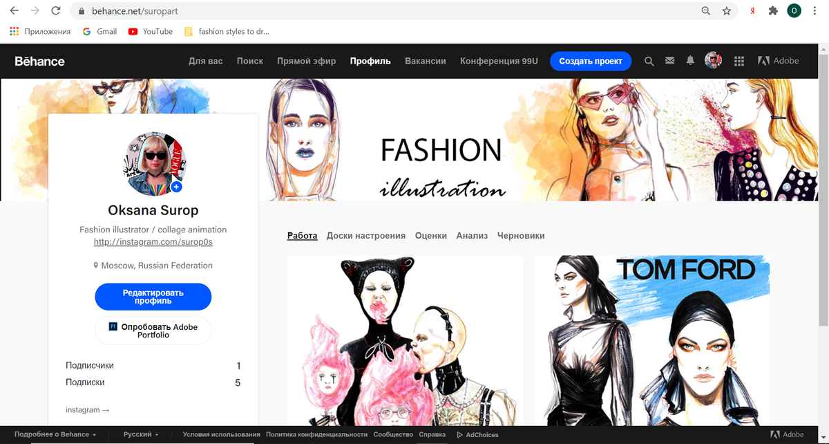Click the browser back arrow
829x444 pixels.
14,11
